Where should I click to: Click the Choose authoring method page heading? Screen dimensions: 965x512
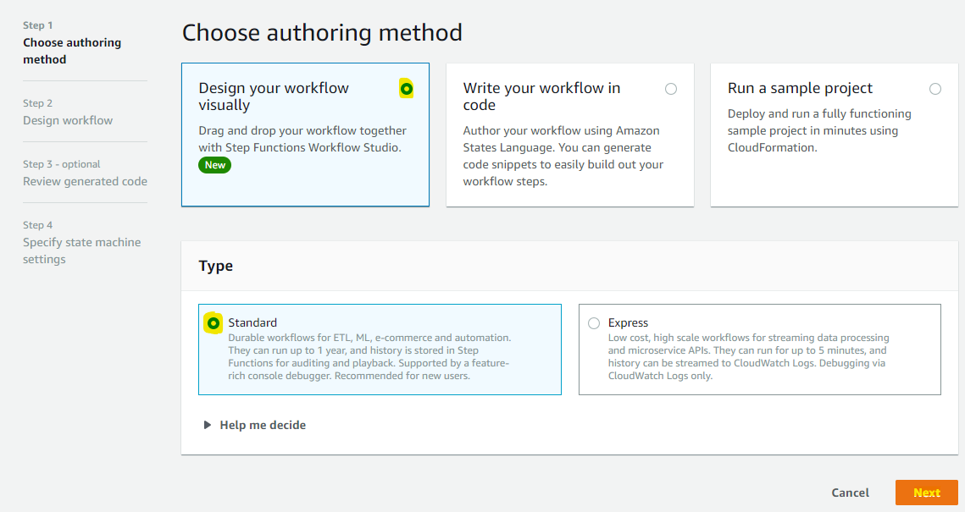click(322, 33)
